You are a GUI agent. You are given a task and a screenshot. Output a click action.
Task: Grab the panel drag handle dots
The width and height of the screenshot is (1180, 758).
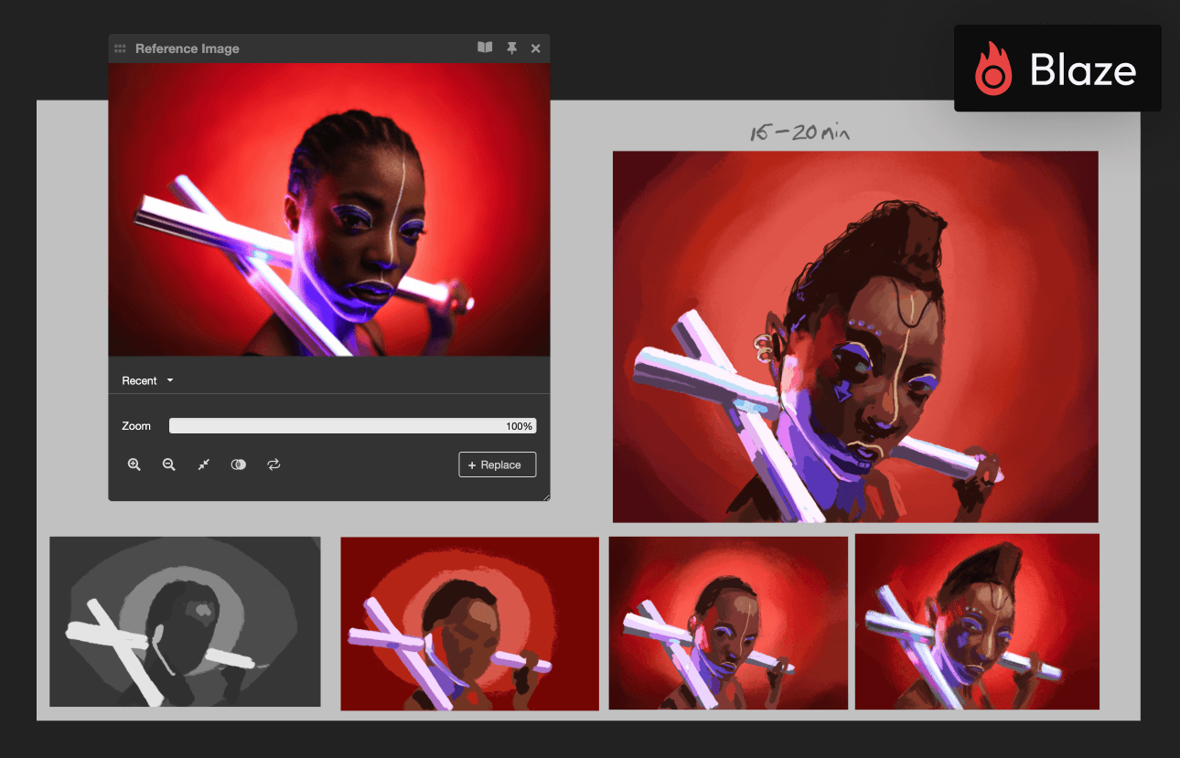120,48
